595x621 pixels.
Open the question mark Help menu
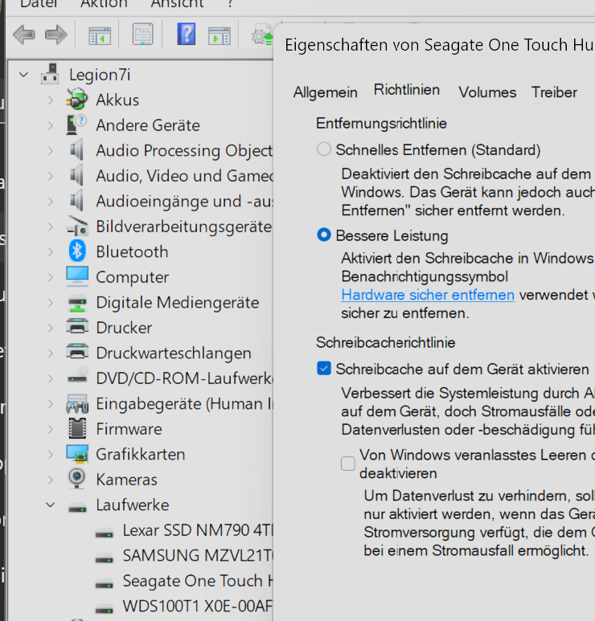[x=230, y=4]
